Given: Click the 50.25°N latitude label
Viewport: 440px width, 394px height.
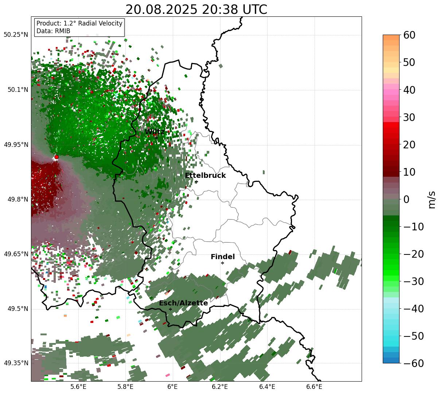Looking at the screenshot, I should (x=16, y=35).
